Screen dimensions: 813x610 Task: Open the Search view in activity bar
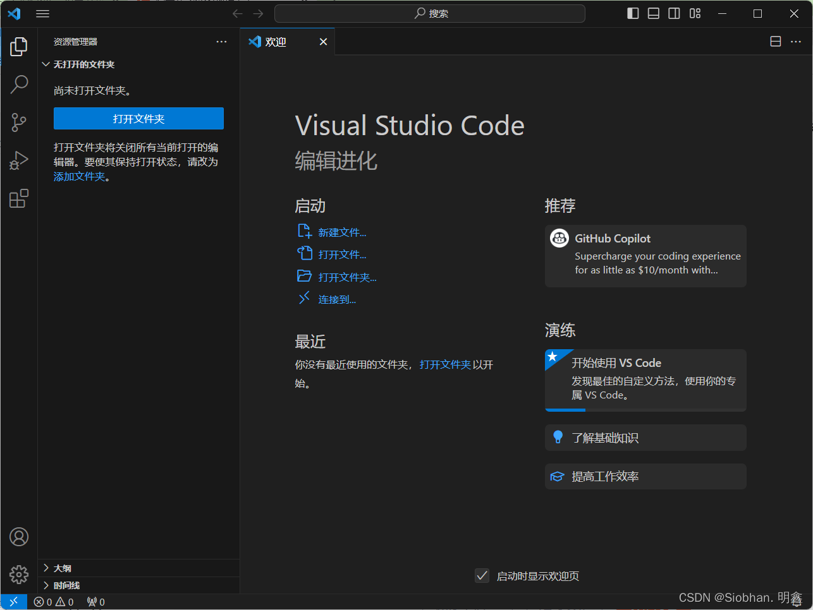(x=19, y=84)
